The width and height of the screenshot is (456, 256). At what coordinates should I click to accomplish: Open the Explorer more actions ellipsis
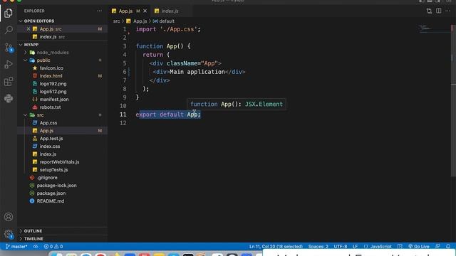[100, 11]
